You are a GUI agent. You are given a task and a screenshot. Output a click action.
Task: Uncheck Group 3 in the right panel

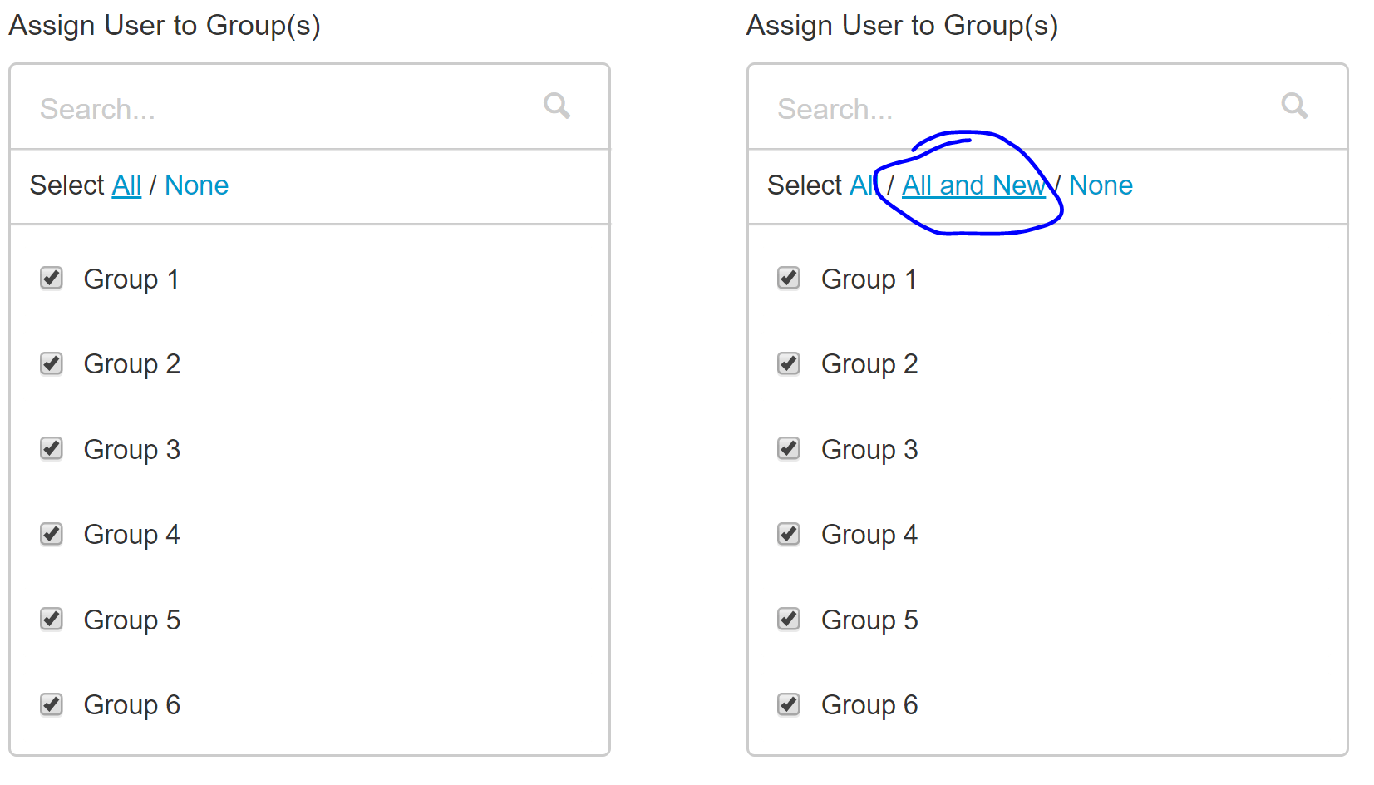pyautogui.click(x=789, y=449)
